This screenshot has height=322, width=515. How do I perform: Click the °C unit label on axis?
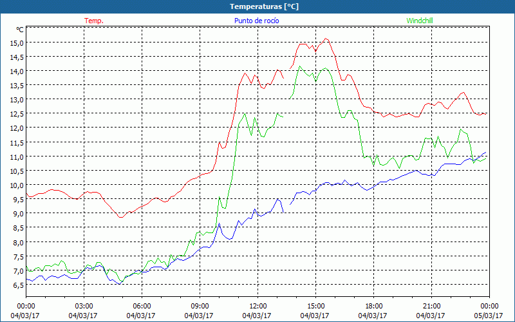(x=20, y=30)
